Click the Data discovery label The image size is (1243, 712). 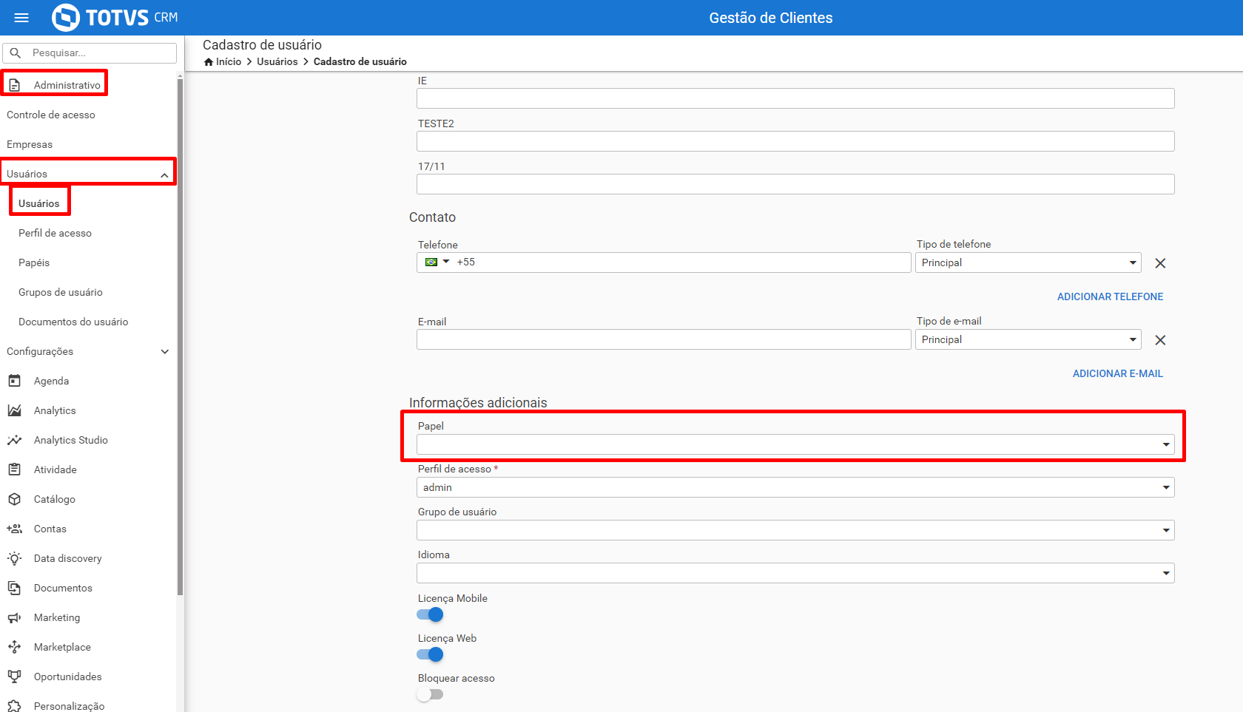point(68,558)
